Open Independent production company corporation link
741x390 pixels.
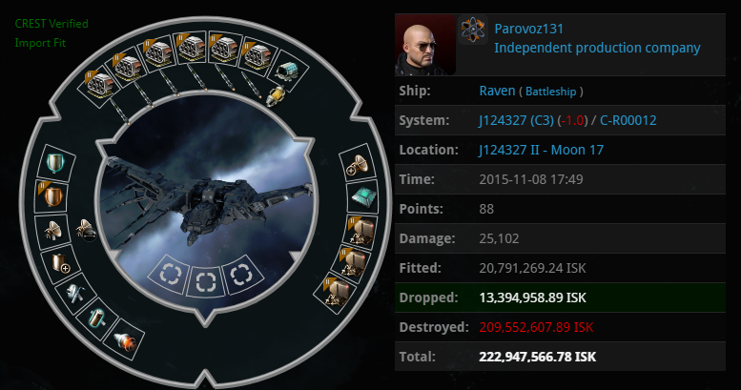pyautogui.click(x=597, y=48)
